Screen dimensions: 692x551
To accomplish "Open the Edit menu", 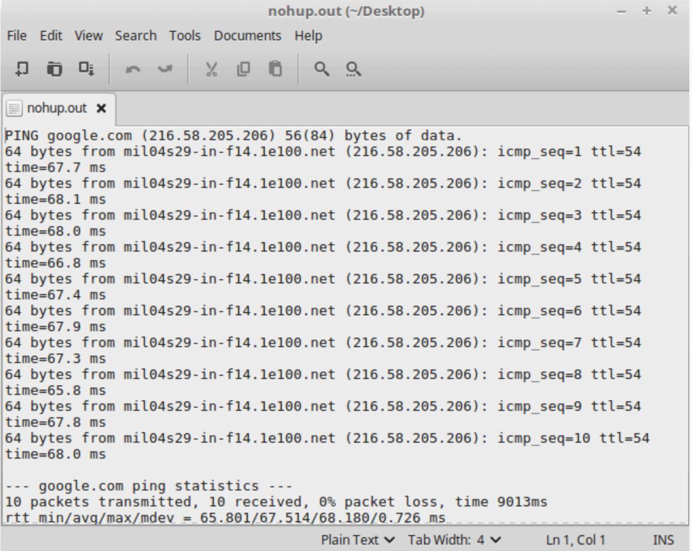I will (51, 36).
